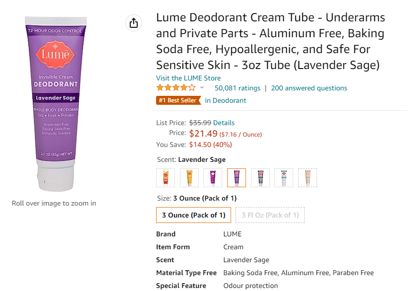Select the 3 Ounce (Pack of 1) size
This screenshot has height=291, width=412.
(194, 215)
